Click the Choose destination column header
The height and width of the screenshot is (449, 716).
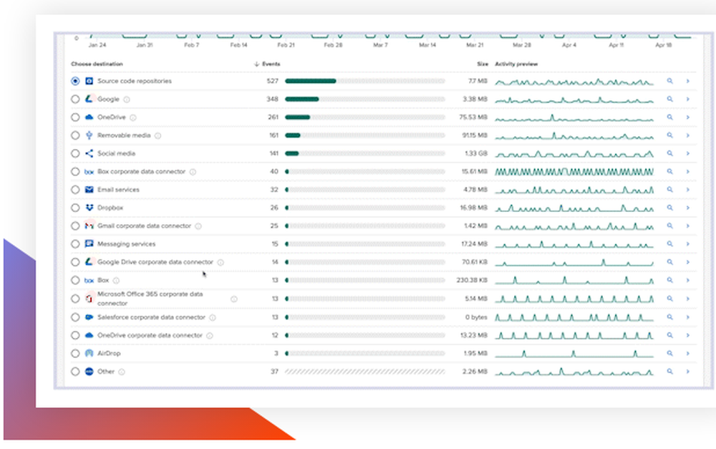(x=97, y=64)
